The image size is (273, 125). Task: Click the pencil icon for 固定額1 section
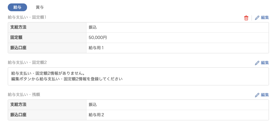pos(257,18)
